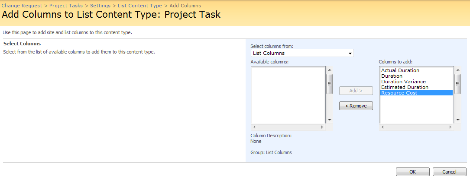The width and height of the screenshot is (470, 180).
Task: Click the Remove button
Action: coord(356,106)
